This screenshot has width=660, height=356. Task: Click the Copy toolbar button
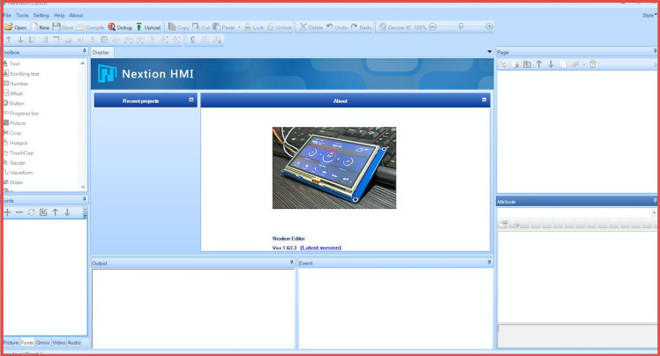click(179, 27)
